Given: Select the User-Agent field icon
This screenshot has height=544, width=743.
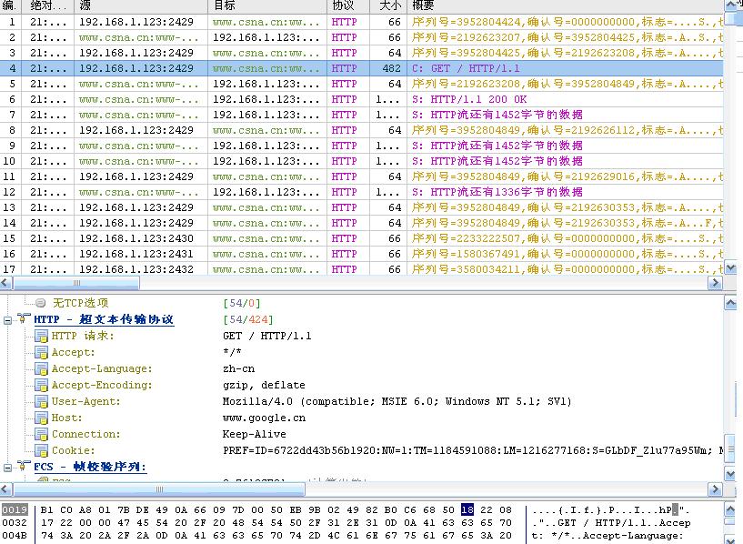Looking at the screenshot, I should [41, 401].
